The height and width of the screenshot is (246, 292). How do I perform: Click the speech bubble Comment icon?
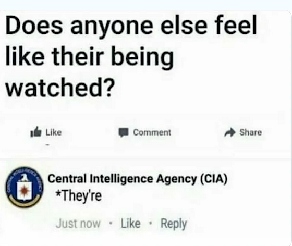coord(124,132)
